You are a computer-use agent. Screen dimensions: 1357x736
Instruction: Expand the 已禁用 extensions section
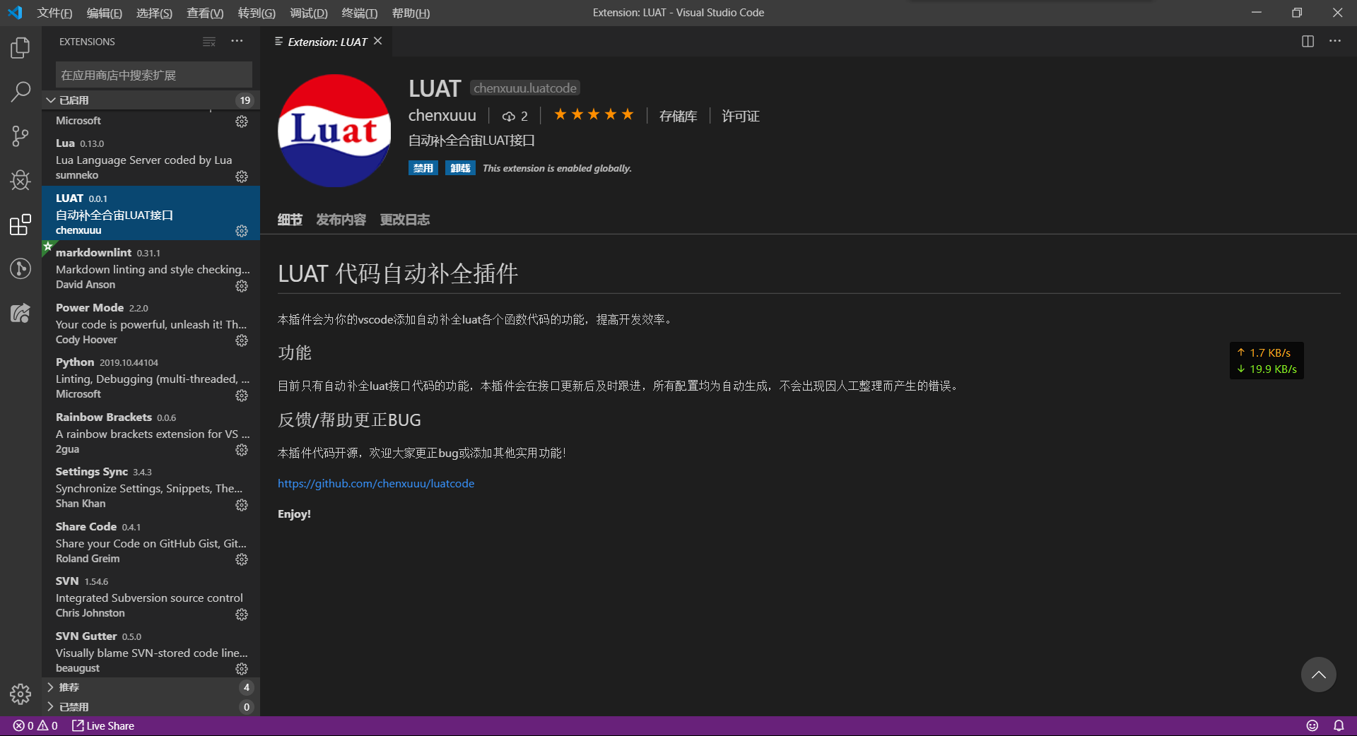(x=151, y=706)
